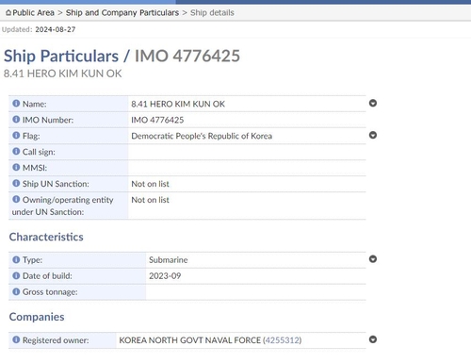Click the info icon beside Gross tonnage
The width and height of the screenshot is (471, 363).
tap(16, 291)
